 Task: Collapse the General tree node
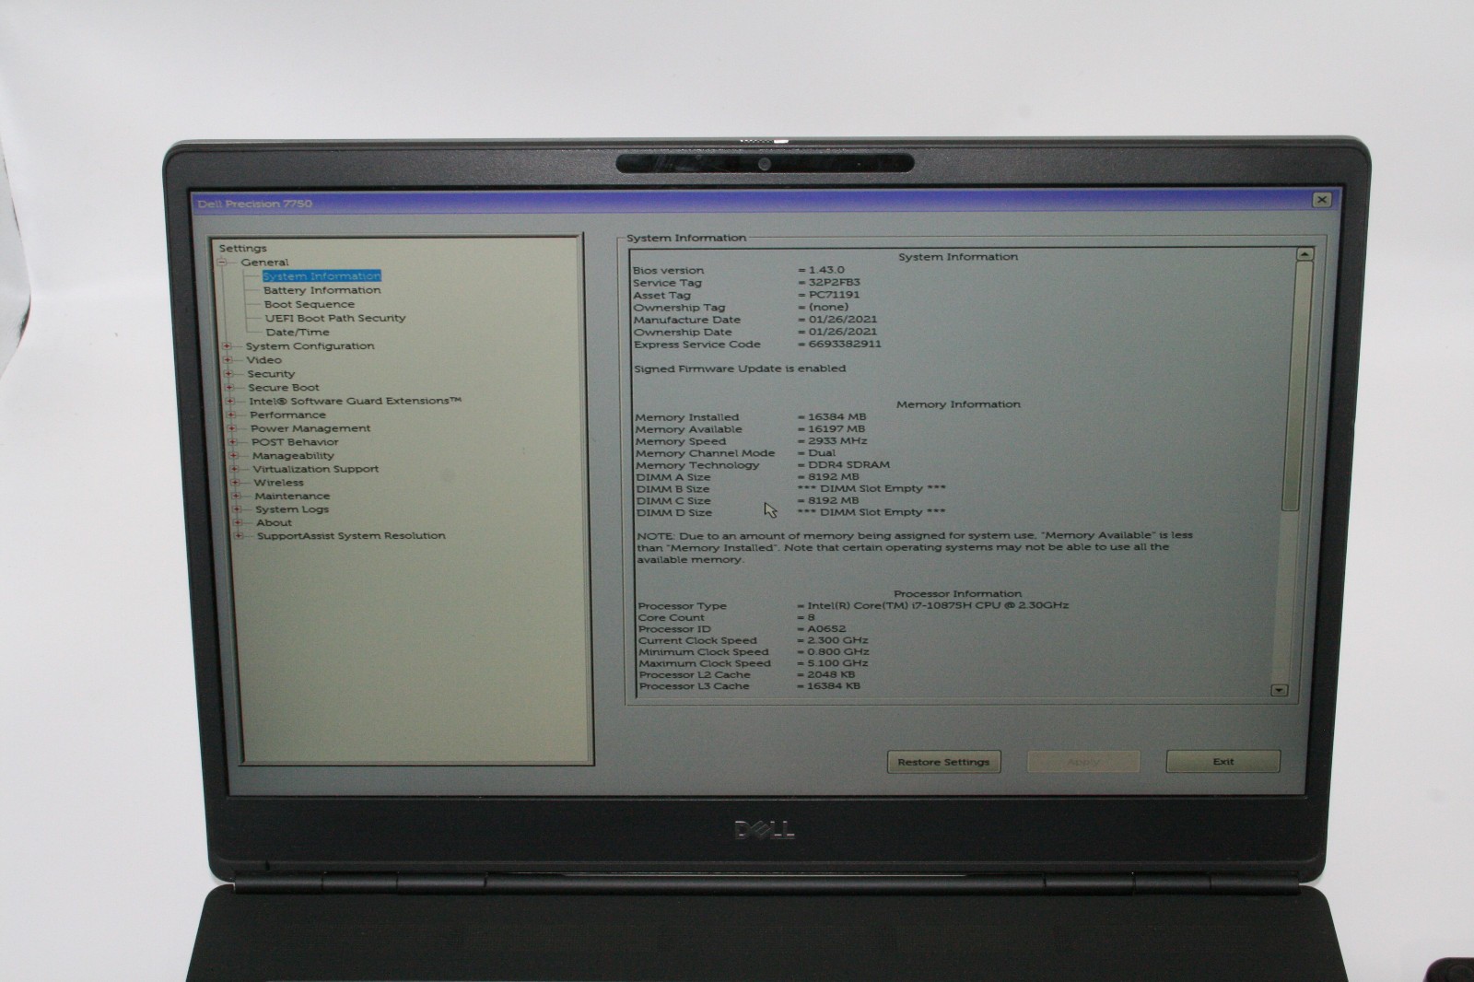pyautogui.click(x=222, y=263)
